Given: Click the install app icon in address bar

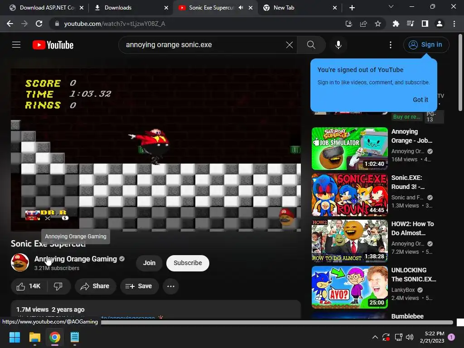Looking at the screenshot, I should coord(349,24).
